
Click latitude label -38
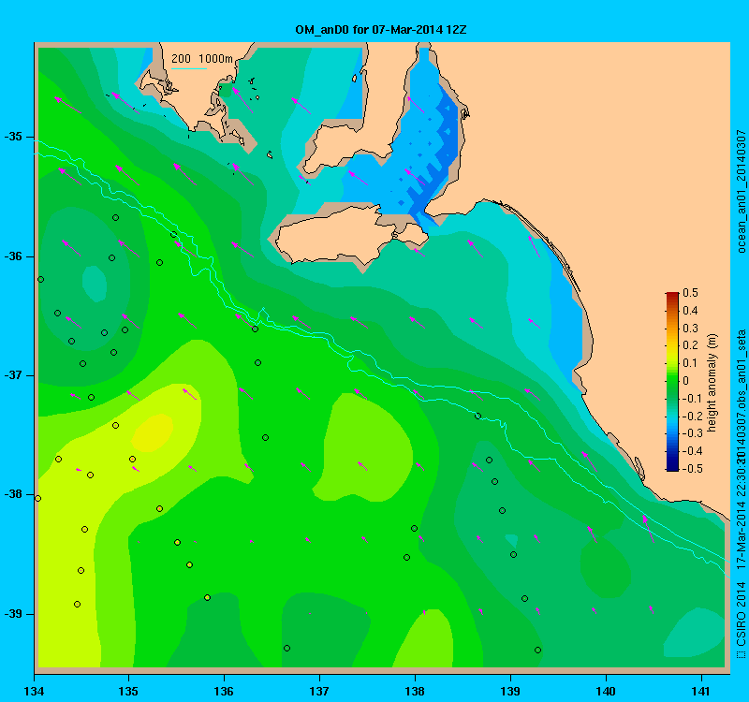(x=13, y=494)
